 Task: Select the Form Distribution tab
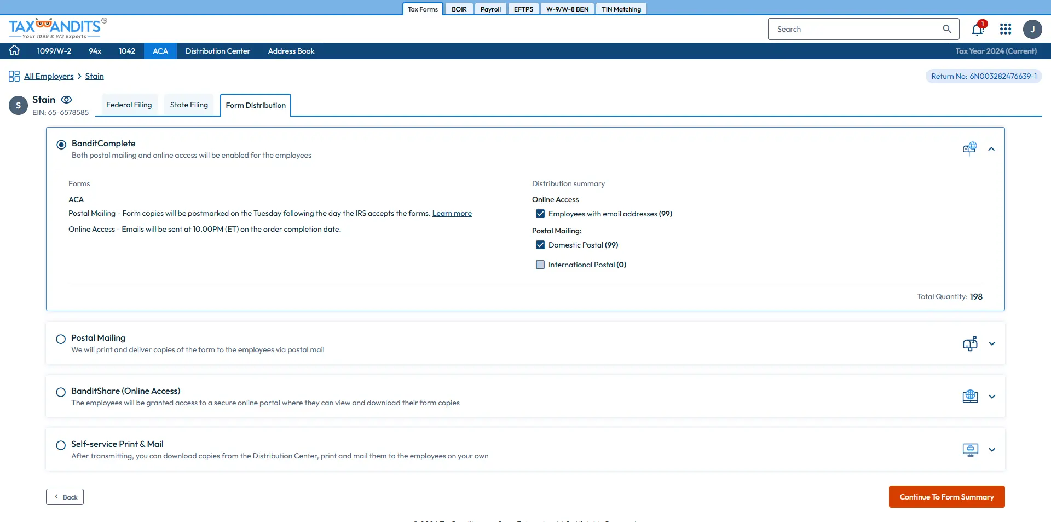coord(256,105)
